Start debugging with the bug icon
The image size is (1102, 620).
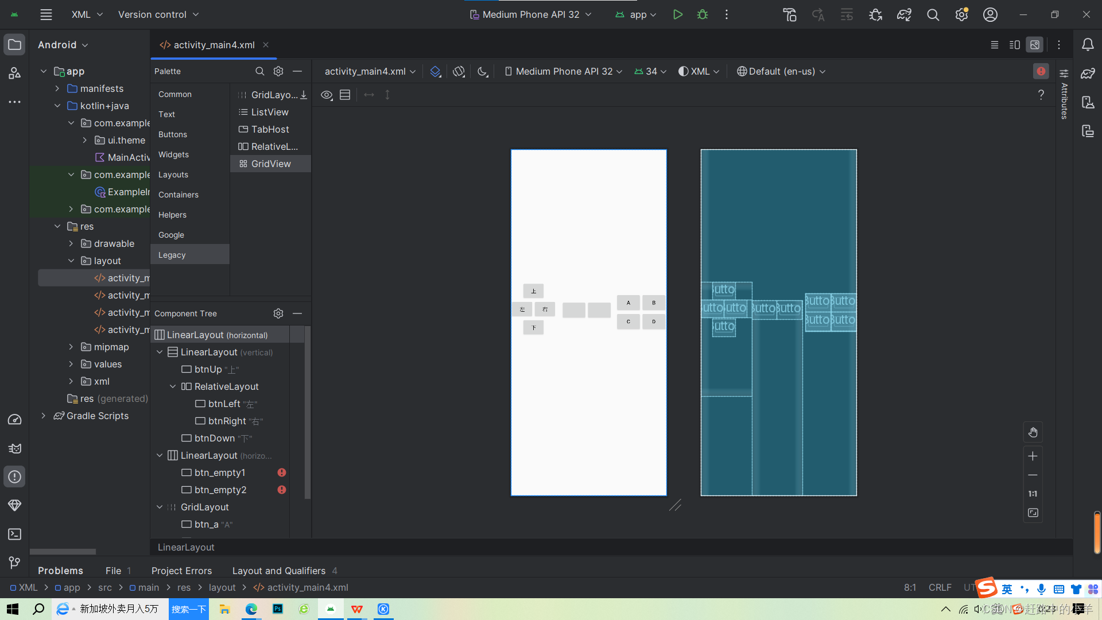[x=703, y=14]
